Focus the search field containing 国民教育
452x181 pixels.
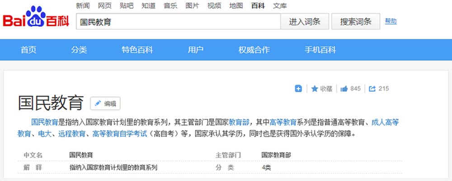178,21
